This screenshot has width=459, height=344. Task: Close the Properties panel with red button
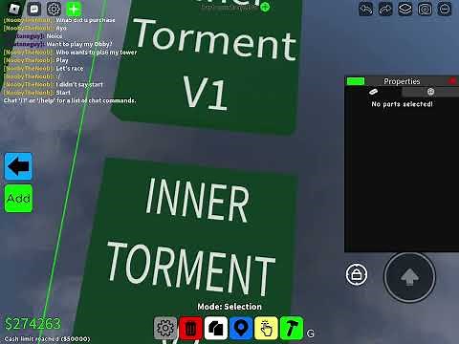[452, 81]
